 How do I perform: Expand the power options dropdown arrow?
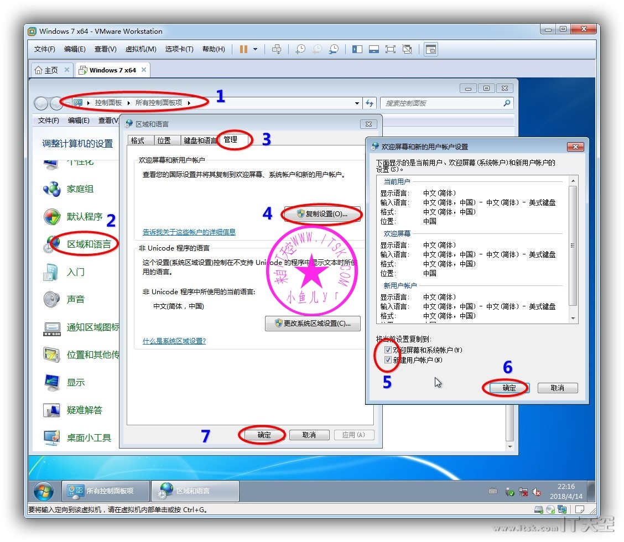[255, 49]
